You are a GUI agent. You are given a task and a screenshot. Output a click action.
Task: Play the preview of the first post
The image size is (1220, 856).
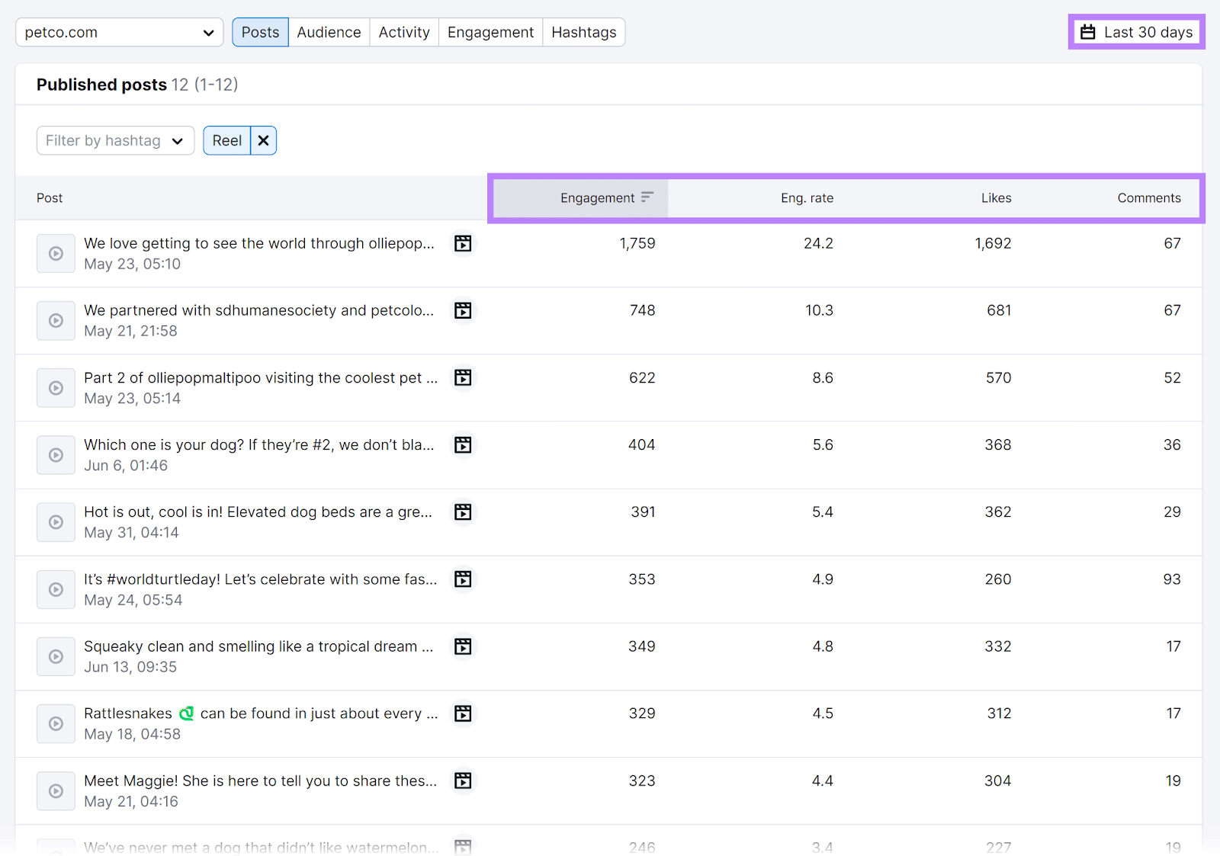point(56,253)
